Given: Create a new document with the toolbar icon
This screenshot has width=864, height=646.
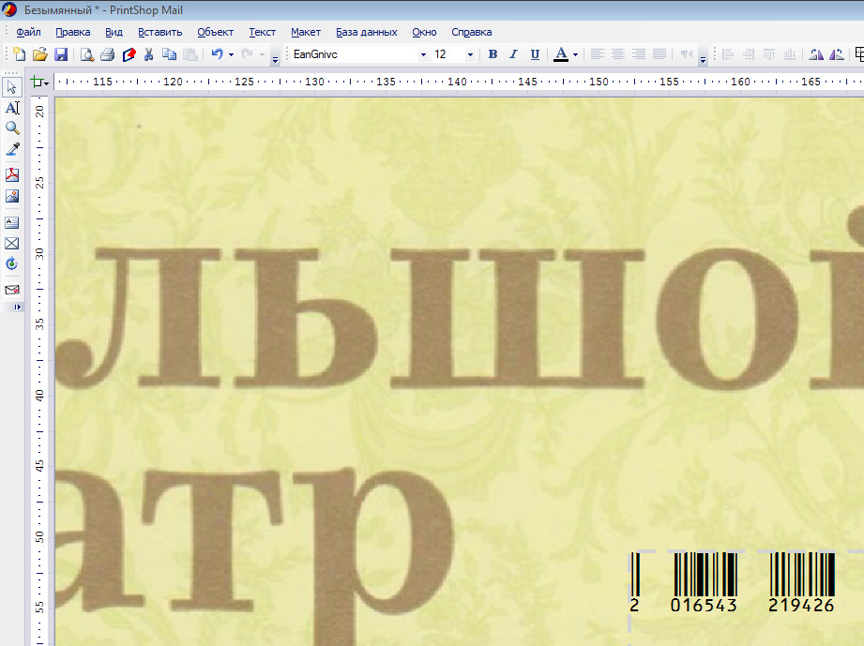Looking at the screenshot, I should [20, 54].
